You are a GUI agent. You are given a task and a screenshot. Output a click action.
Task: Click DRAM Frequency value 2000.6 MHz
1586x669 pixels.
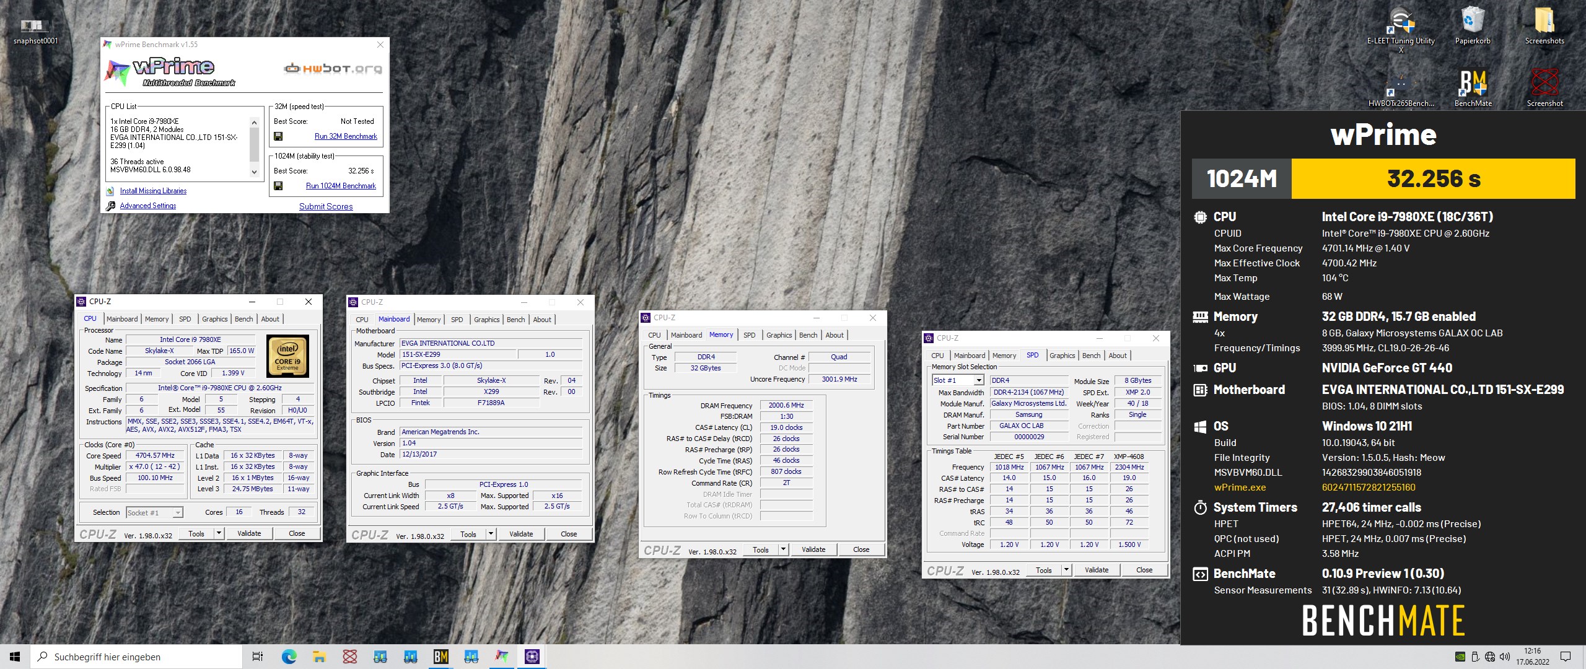pos(786,405)
